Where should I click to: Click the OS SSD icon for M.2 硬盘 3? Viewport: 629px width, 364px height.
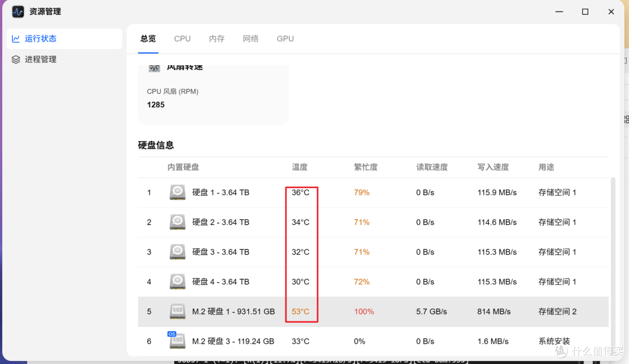click(176, 340)
